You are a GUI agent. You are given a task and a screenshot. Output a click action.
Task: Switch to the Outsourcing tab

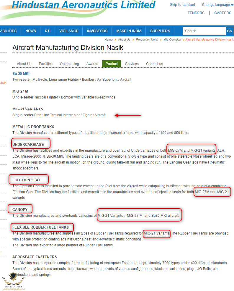point(69,64)
